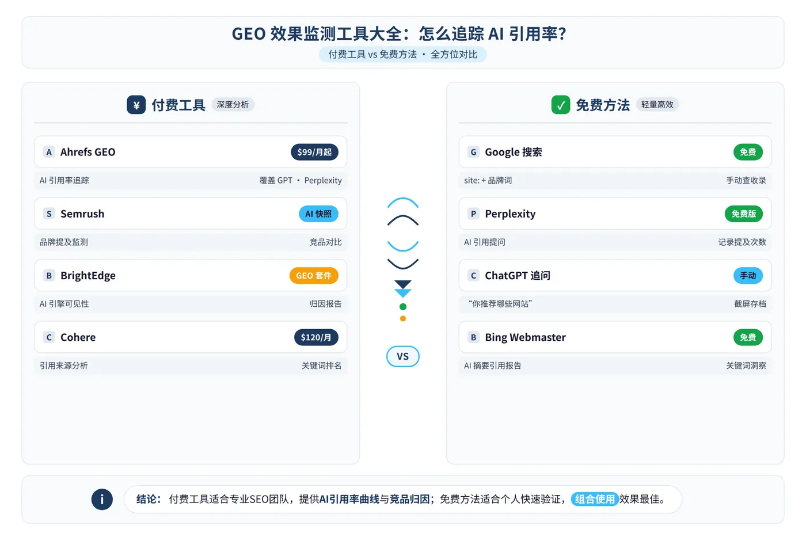
Task: Click the 深度分析 tag
Action: coord(233,104)
